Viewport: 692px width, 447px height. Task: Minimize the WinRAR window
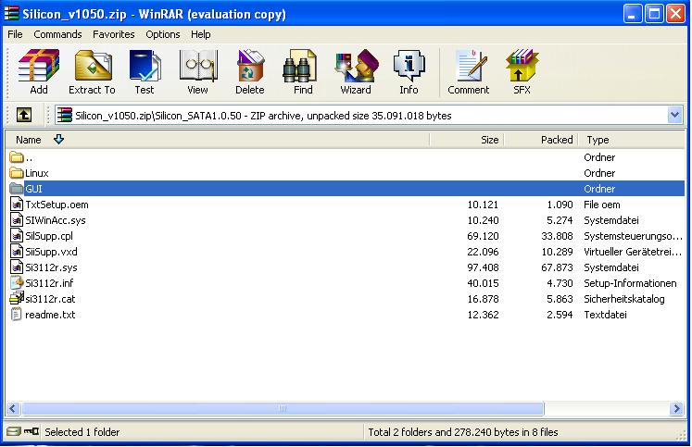[x=633, y=14]
